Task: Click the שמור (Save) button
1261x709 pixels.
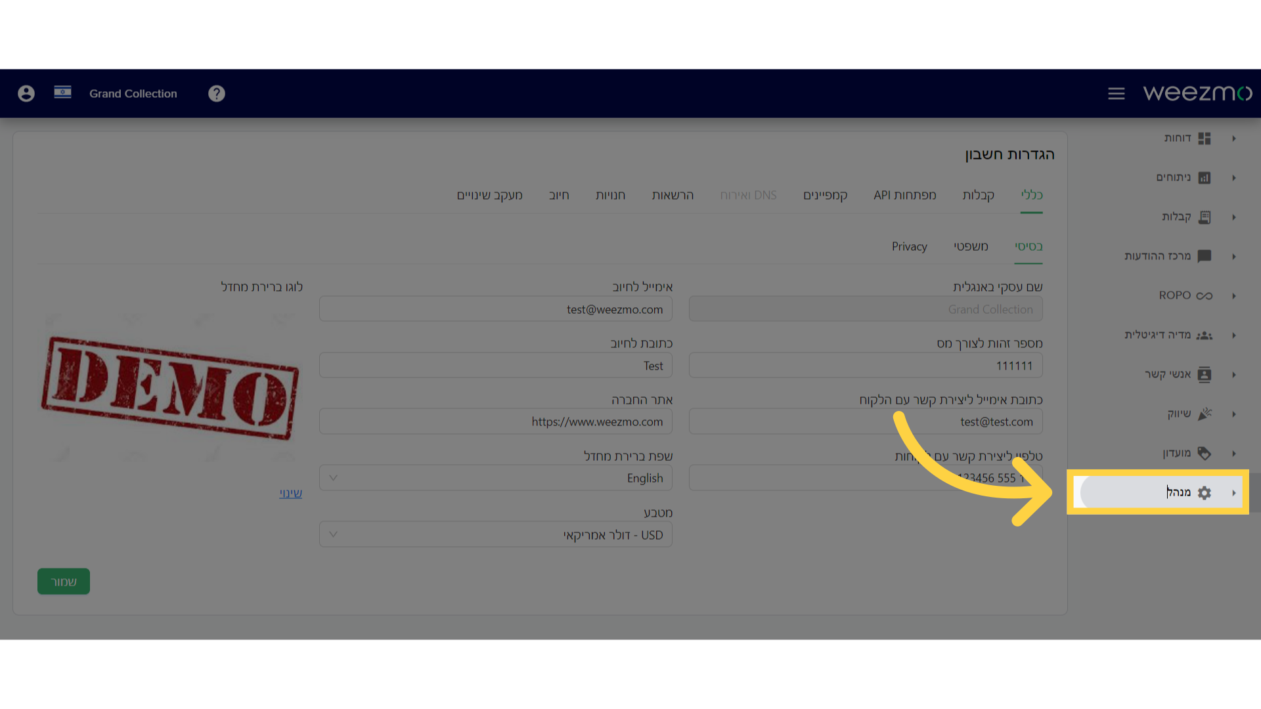Action: tap(64, 581)
